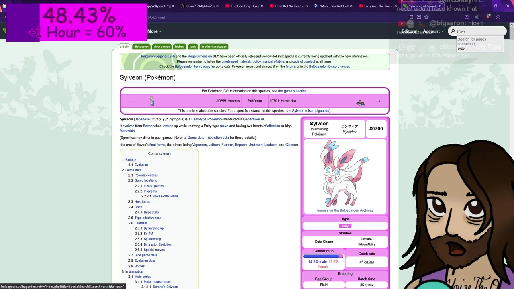
Task: Close the How Did No One Se tab
Action: tap(307, 6)
